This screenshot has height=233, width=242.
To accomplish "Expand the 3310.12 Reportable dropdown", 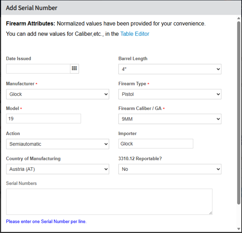I will pyautogui.click(x=169, y=169).
